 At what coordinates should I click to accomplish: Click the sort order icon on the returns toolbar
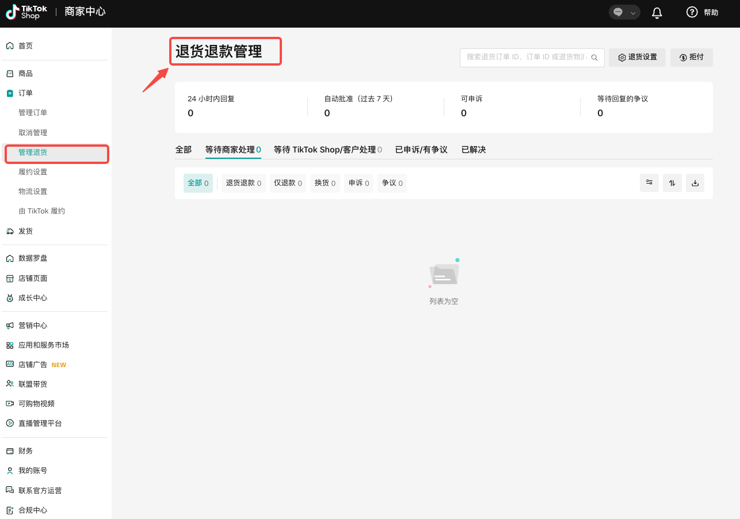pos(672,182)
